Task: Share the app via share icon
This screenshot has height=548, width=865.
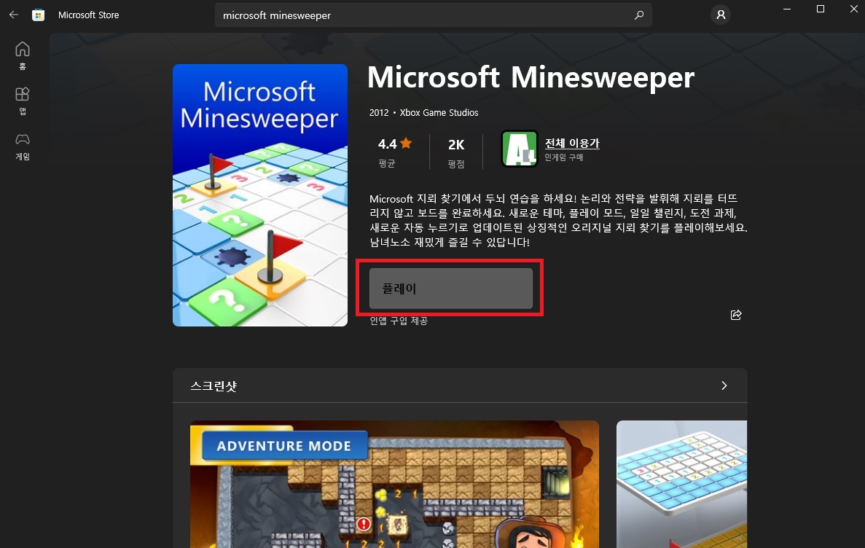Action: point(736,315)
